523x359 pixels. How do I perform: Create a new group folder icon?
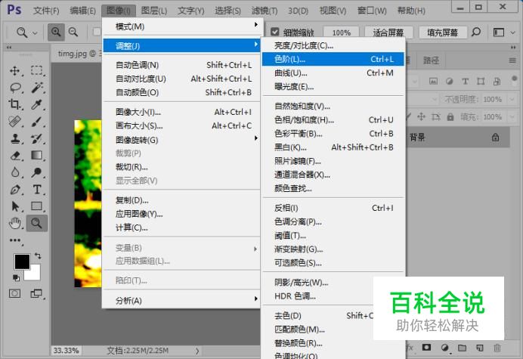tap(462, 348)
